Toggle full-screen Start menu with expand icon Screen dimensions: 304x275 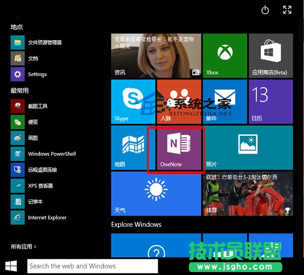coord(287,10)
